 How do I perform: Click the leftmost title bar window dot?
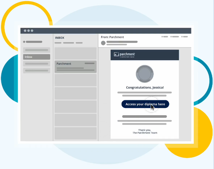point(25,31)
